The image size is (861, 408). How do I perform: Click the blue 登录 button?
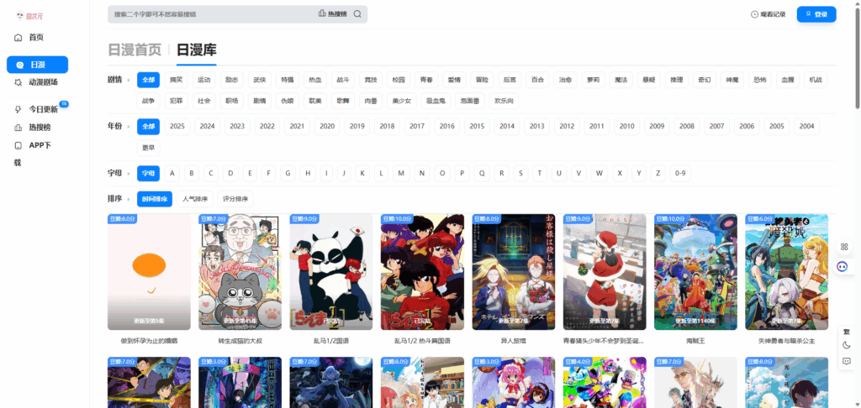pyautogui.click(x=816, y=14)
